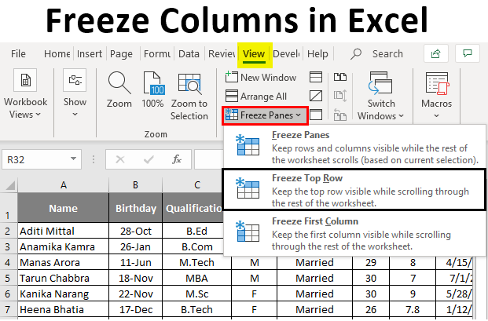488x321 pixels.
Task: Click Zoom to Selection icon
Action: click(x=189, y=83)
